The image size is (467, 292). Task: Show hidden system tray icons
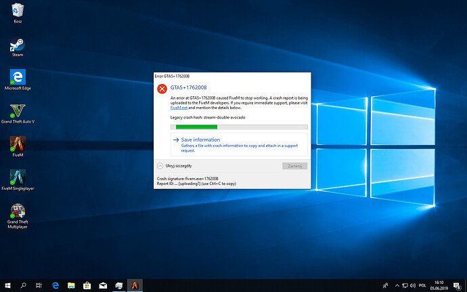(x=396, y=285)
